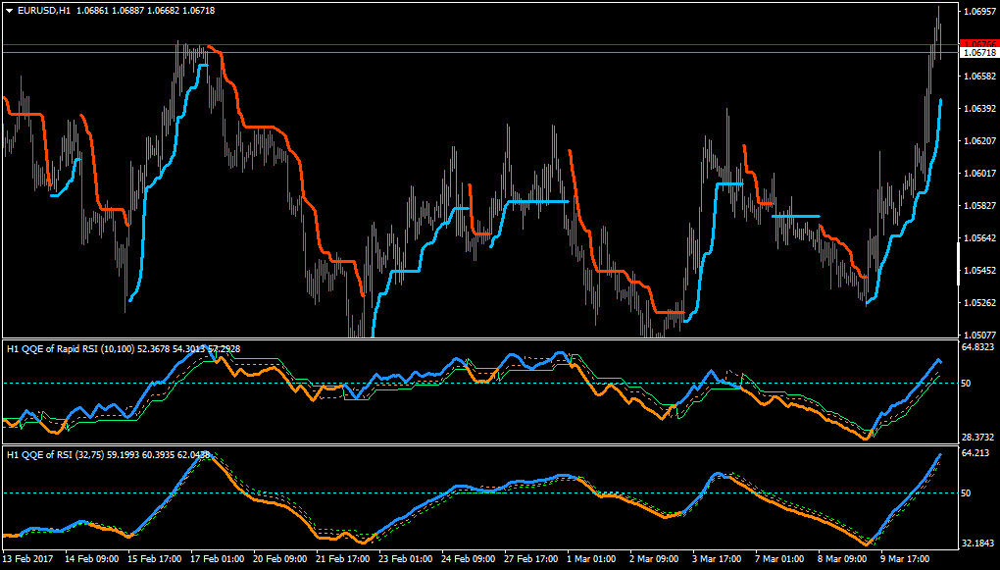Click the white 1.06718 current price label

(979, 52)
